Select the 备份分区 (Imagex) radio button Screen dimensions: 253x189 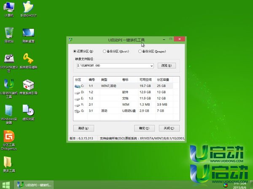(x=140, y=51)
